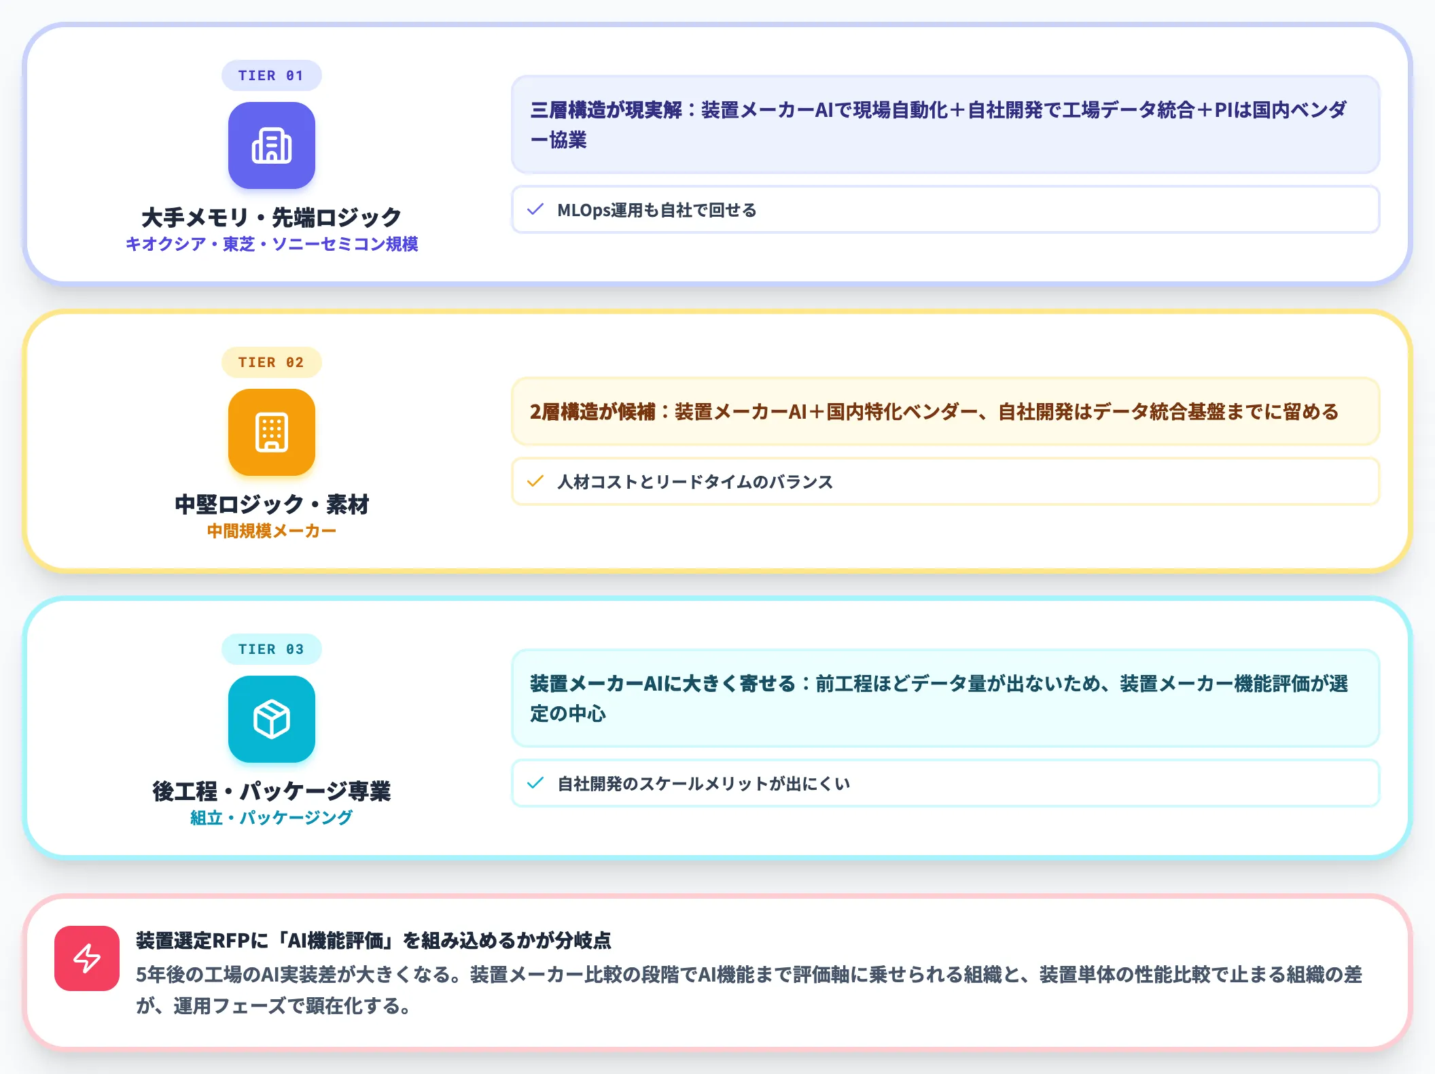Click the checkmark beside 人材コストとリードタイムのバランス
The height and width of the screenshot is (1074, 1435).
(535, 481)
